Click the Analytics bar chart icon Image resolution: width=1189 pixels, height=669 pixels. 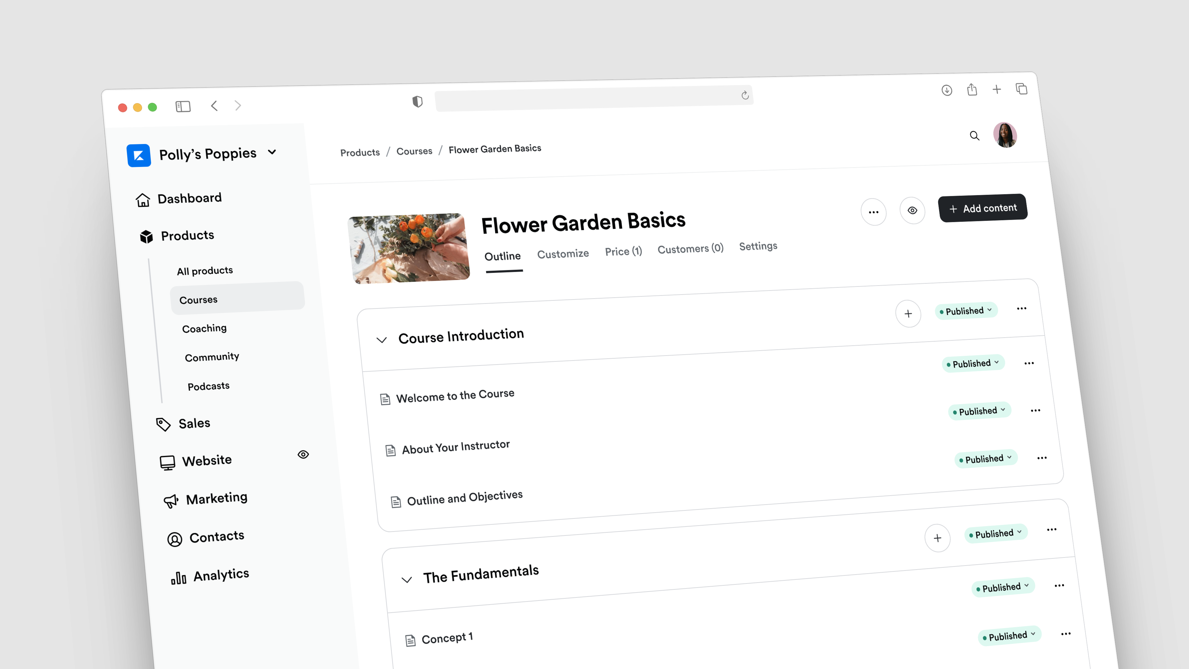[x=178, y=578]
